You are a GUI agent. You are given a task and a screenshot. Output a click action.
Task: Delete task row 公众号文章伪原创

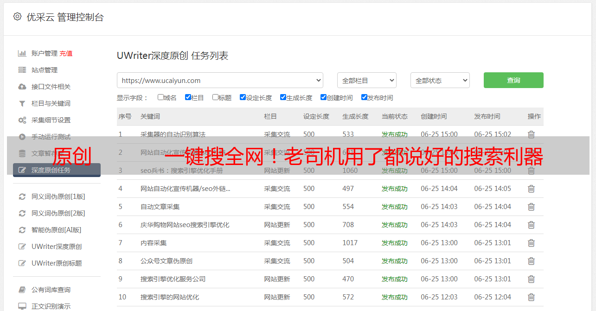pyautogui.click(x=531, y=261)
